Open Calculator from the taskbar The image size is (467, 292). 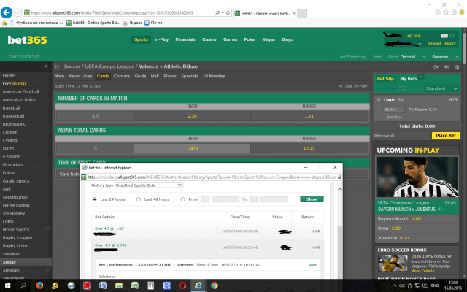pyautogui.click(x=151, y=285)
